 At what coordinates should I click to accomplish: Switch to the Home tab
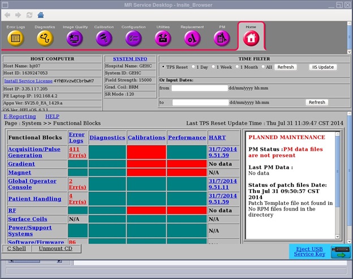tap(251, 37)
